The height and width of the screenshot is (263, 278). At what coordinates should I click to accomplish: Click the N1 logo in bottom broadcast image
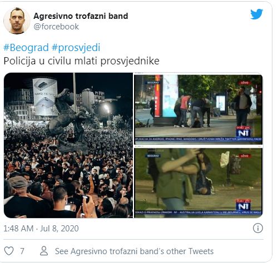point(244,205)
